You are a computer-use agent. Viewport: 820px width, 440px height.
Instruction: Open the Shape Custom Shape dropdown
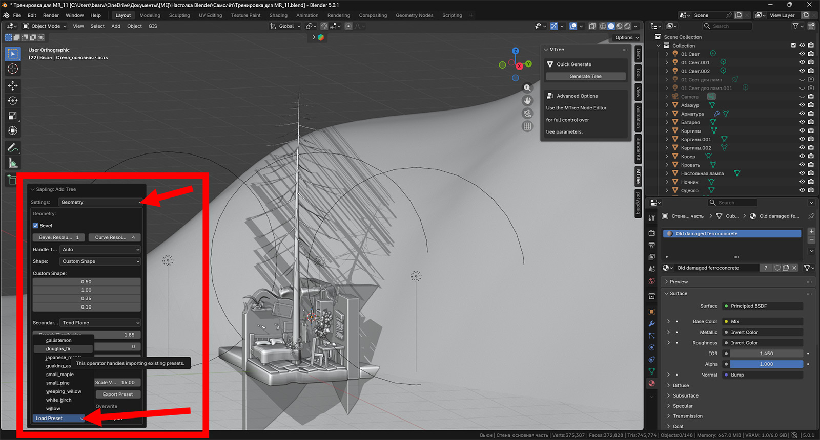click(x=100, y=261)
